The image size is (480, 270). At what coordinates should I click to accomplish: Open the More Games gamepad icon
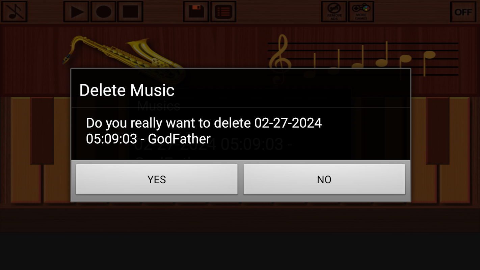coord(361,11)
